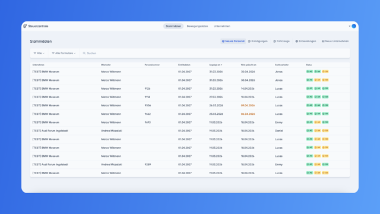Toggle sort on Angelegt am column
Screen dimensions: 380x214
pyautogui.click(x=216, y=65)
